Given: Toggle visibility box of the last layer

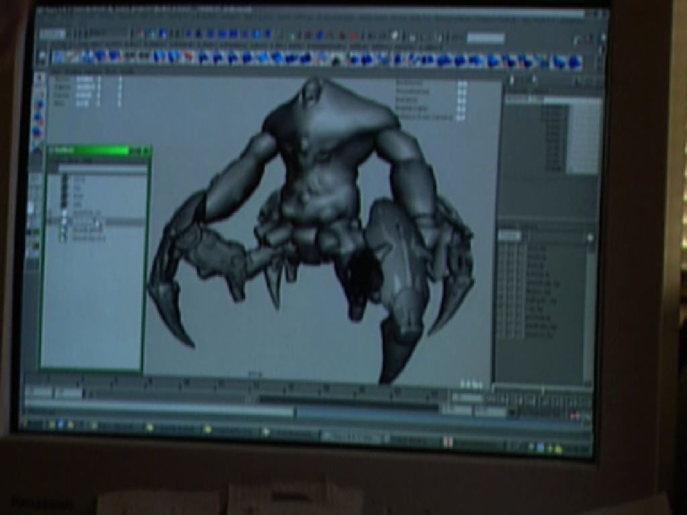Looking at the screenshot, I should tap(503, 334).
